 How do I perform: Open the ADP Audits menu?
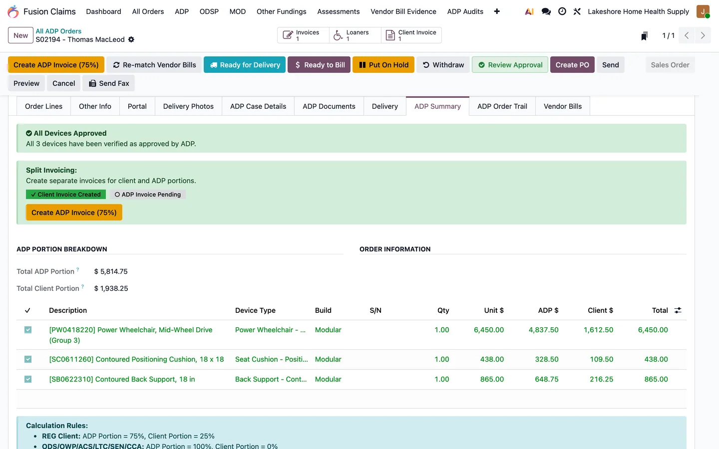pos(465,11)
